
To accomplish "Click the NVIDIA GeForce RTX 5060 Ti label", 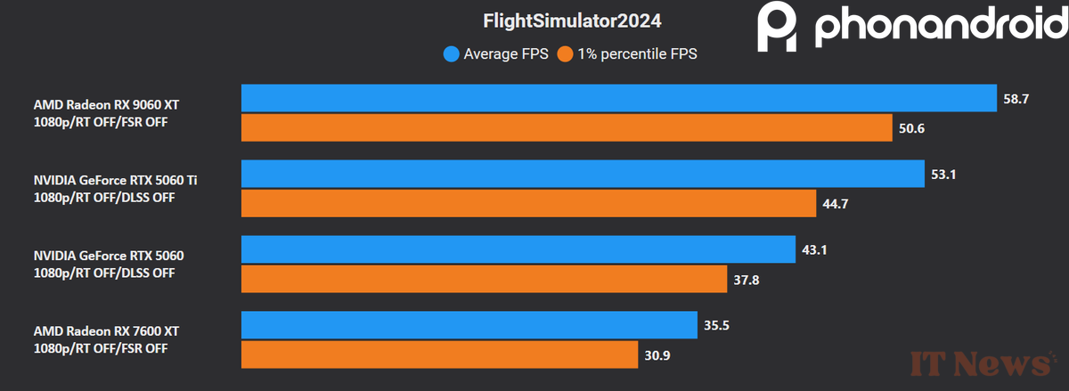I will pyautogui.click(x=116, y=181).
